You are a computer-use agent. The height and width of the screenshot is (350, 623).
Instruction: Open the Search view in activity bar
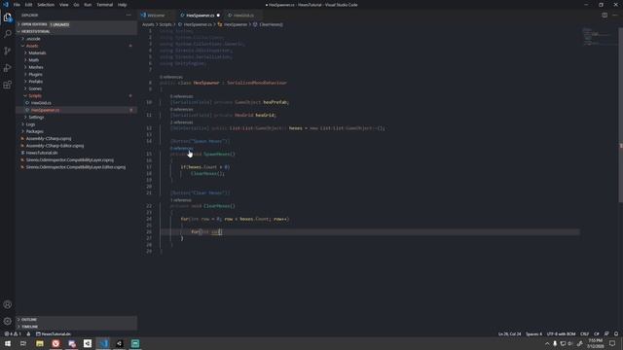(x=8, y=34)
